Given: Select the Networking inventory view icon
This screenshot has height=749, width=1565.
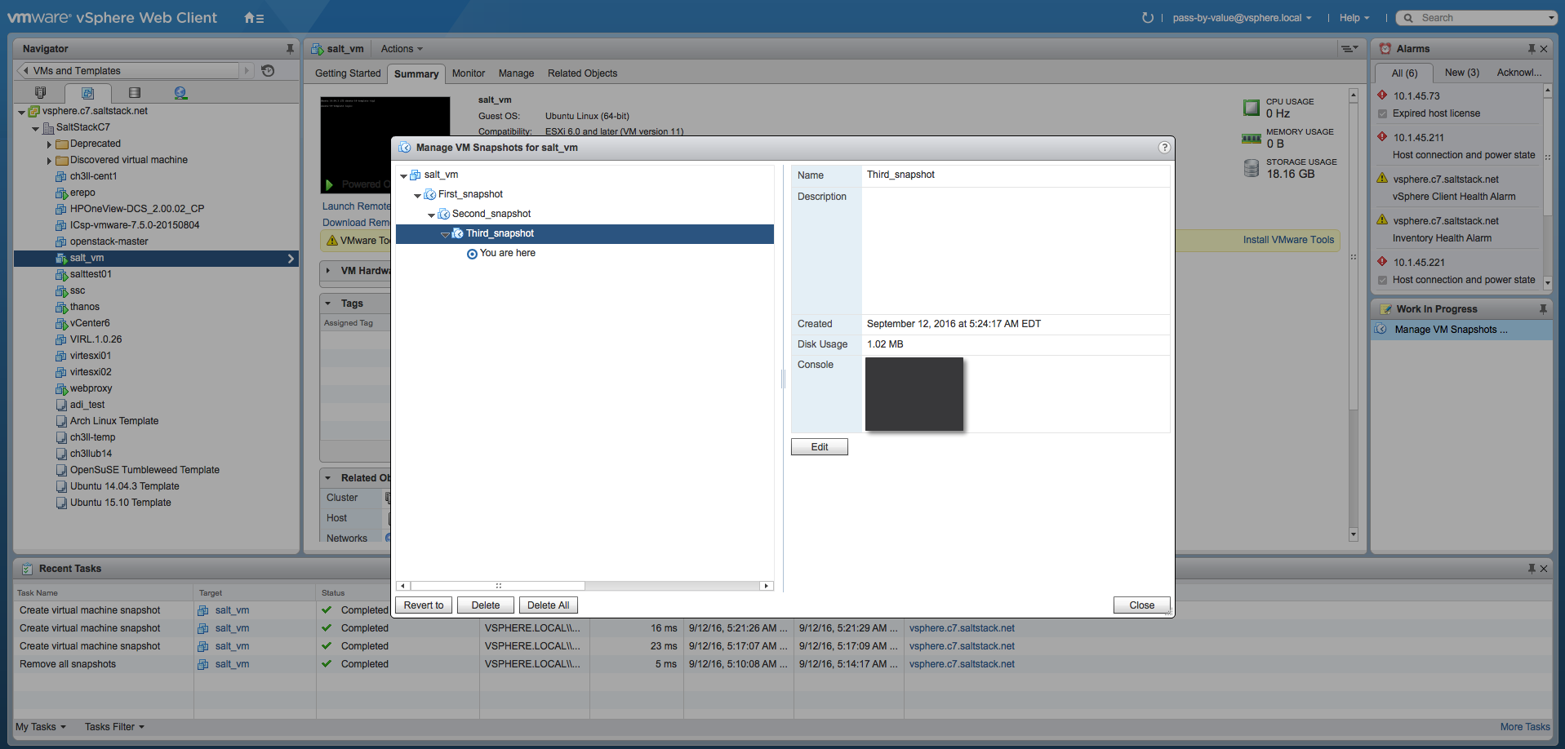Looking at the screenshot, I should (x=180, y=93).
